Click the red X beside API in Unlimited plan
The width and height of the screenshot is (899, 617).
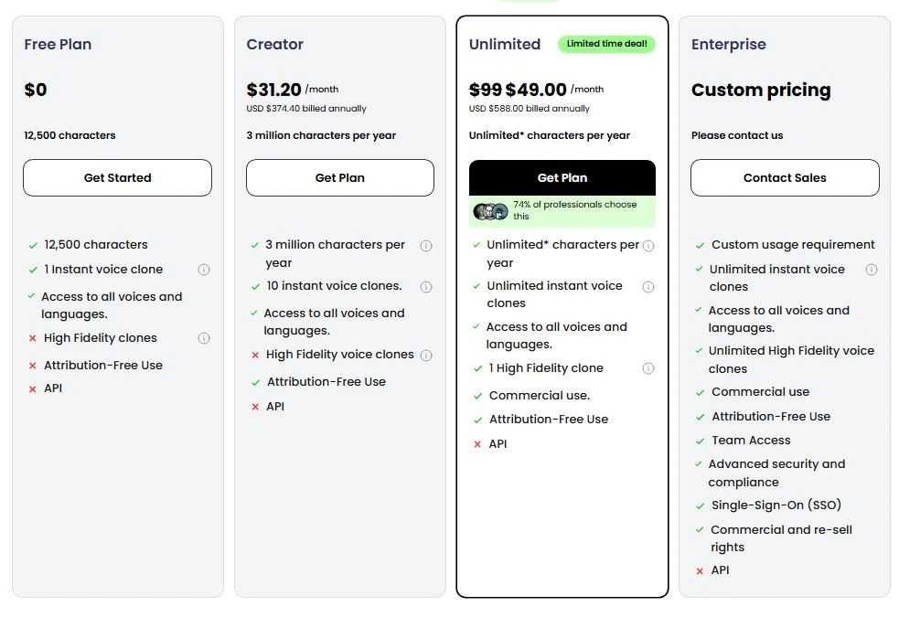477,444
